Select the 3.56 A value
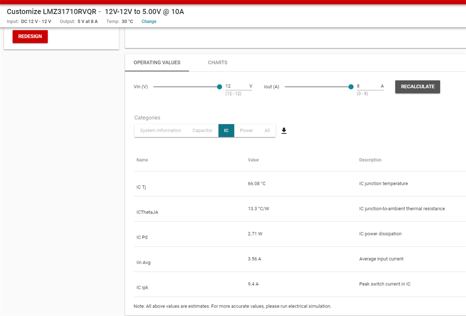This screenshot has width=466, height=316. point(254,259)
